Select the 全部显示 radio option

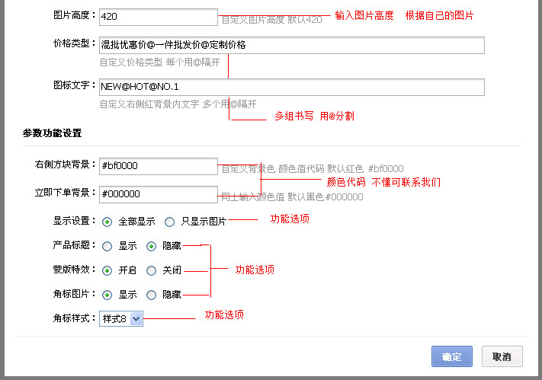(107, 222)
